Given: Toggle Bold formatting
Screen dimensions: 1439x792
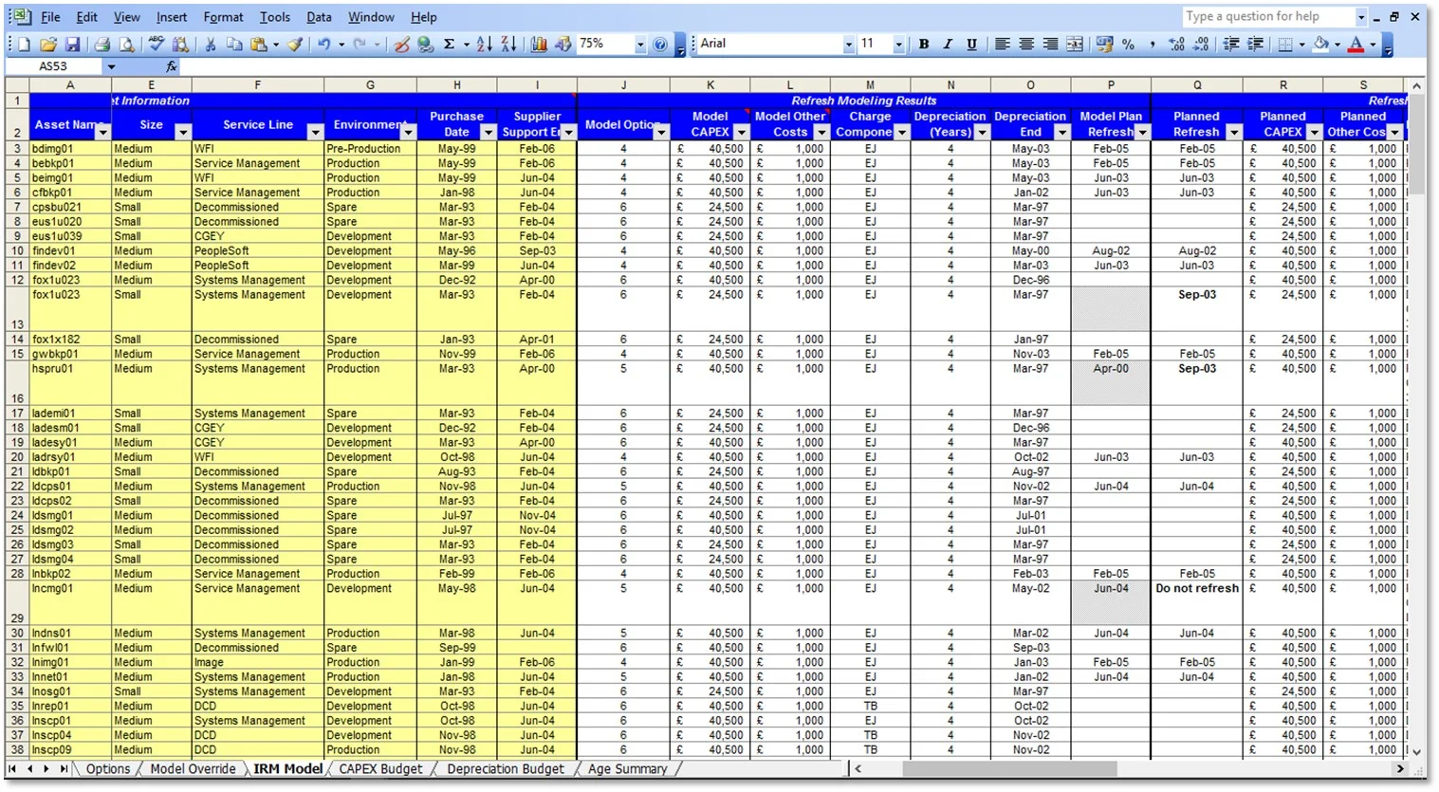Looking at the screenshot, I should [924, 44].
